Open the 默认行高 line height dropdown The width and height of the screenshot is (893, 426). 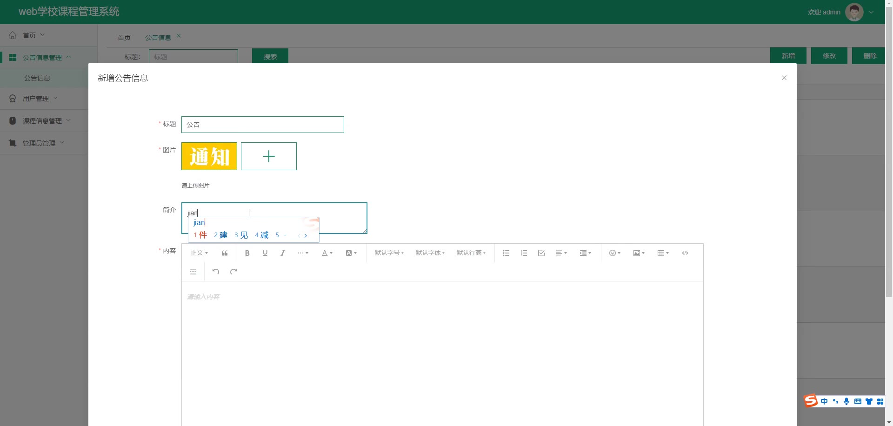click(x=471, y=253)
